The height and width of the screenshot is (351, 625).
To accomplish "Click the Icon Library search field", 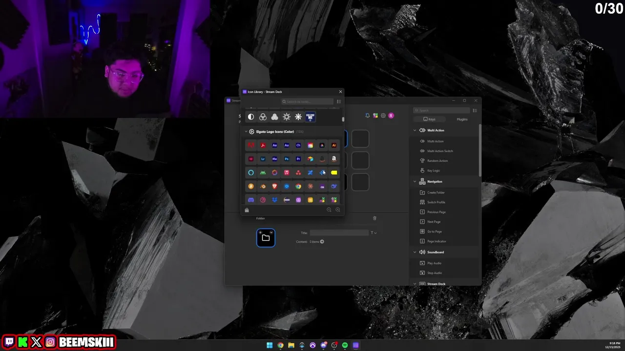I will (307, 101).
